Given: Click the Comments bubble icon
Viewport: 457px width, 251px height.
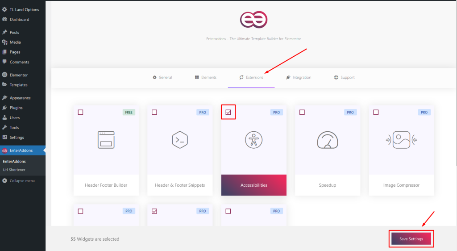Looking at the screenshot, I should [4, 62].
